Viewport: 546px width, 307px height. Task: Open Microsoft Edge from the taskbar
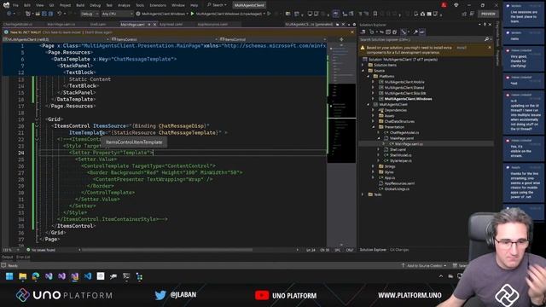[36, 276]
